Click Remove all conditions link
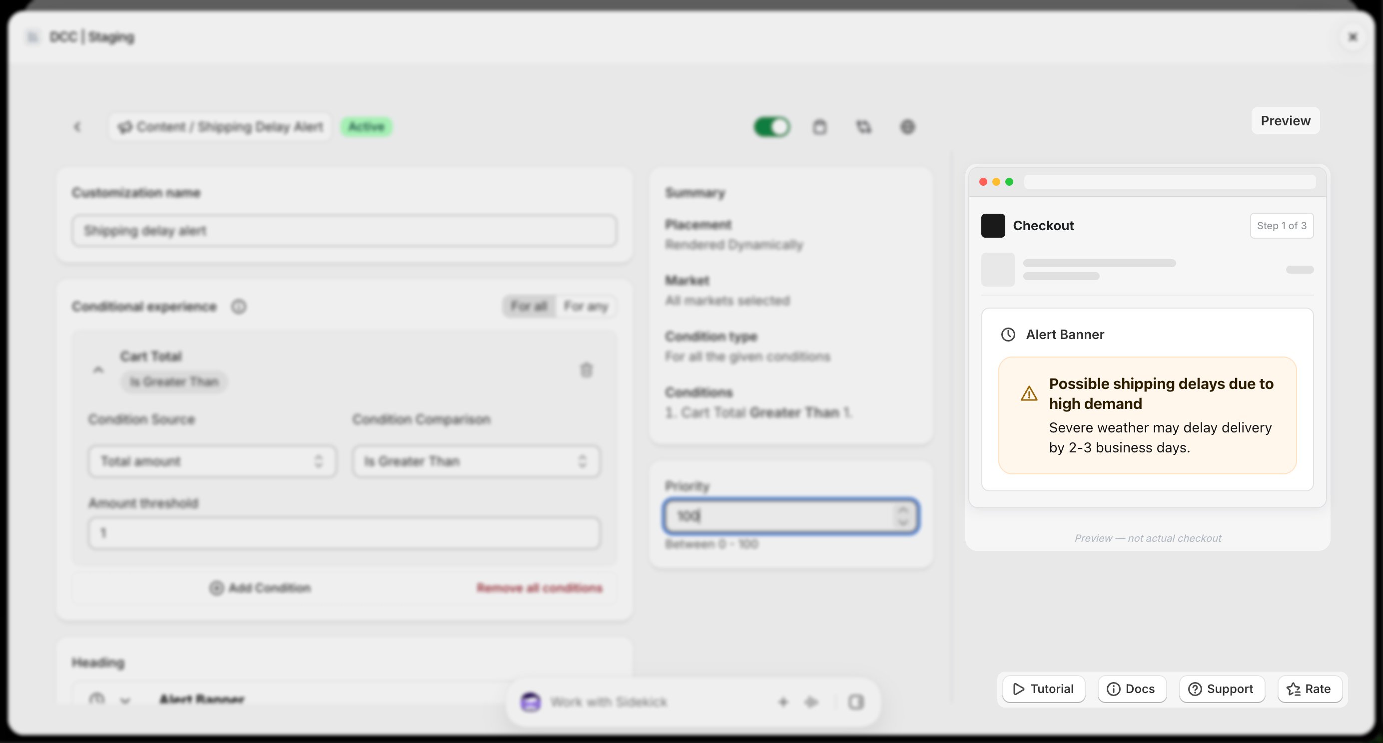The image size is (1383, 743). tap(540, 588)
